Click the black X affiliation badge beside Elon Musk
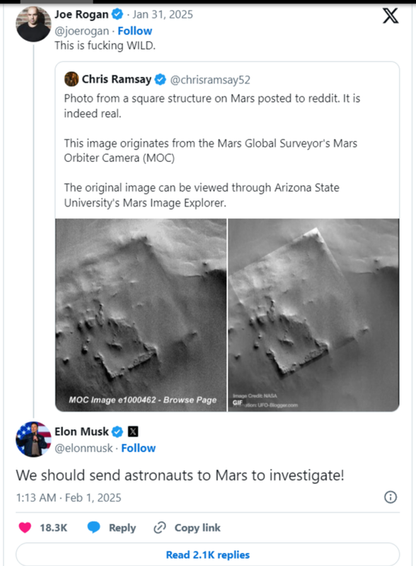The height and width of the screenshot is (566, 416). tap(133, 432)
